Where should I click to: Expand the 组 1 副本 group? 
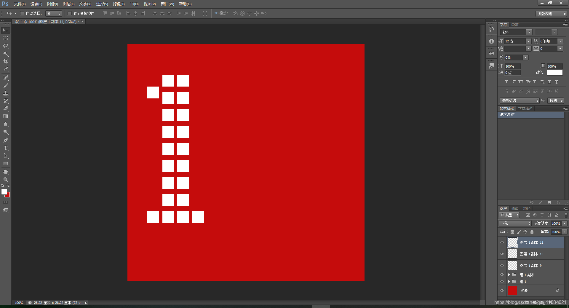click(x=509, y=275)
